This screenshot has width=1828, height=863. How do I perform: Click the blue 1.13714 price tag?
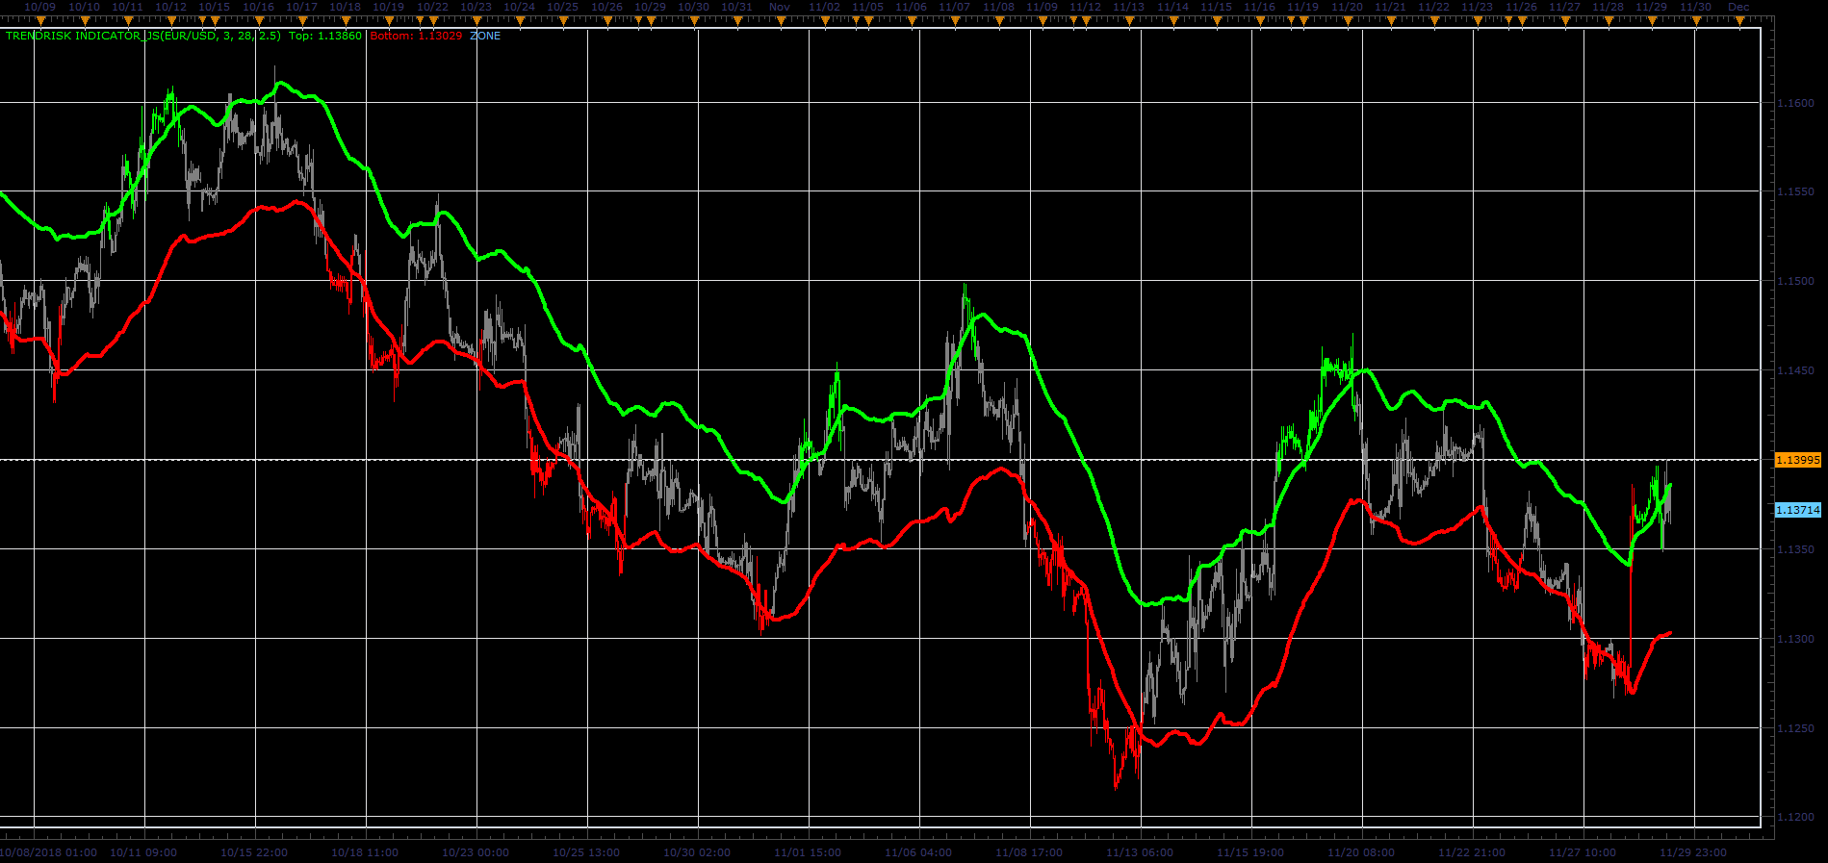point(1798,510)
